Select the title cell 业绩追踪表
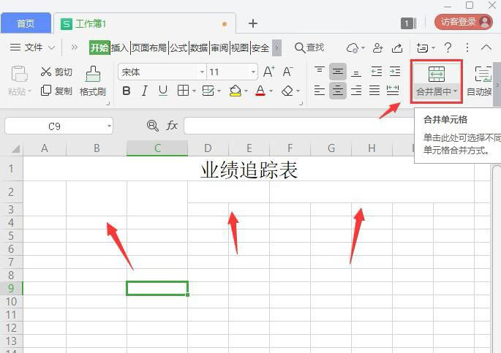501x353 pixels. click(x=249, y=170)
